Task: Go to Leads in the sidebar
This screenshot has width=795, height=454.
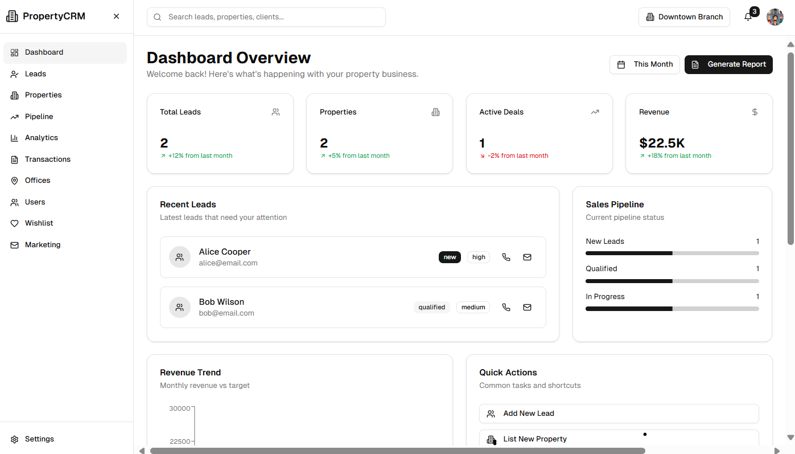Action: click(x=35, y=74)
